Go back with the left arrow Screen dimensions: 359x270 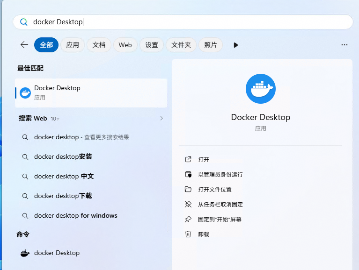(x=24, y=45)
